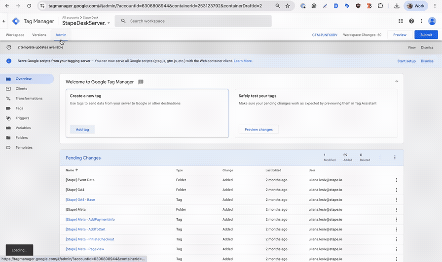Click the Add tag button
Image resolution: width=442 pixels, height=262 pixels.
(x=82, y=130)
